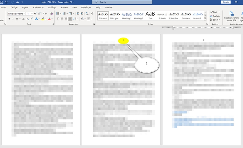Click Replace in Editing group
243x148 pixels.
pyautogui.click(x=215, y=16)
